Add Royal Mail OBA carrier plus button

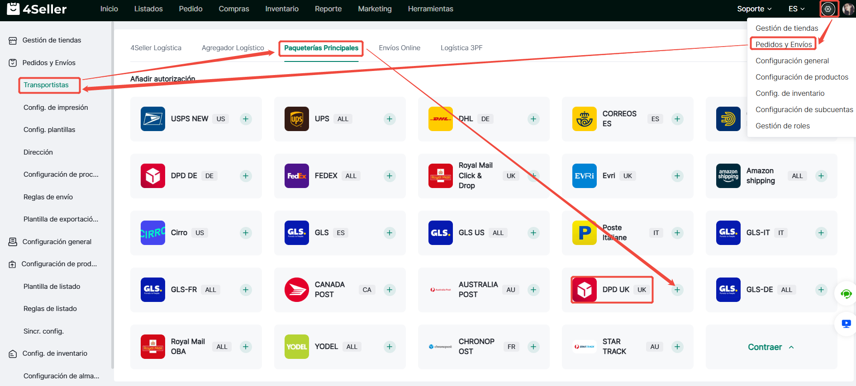[x=246, y=347]
